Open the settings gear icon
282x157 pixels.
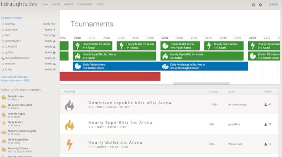click(260, 5)
